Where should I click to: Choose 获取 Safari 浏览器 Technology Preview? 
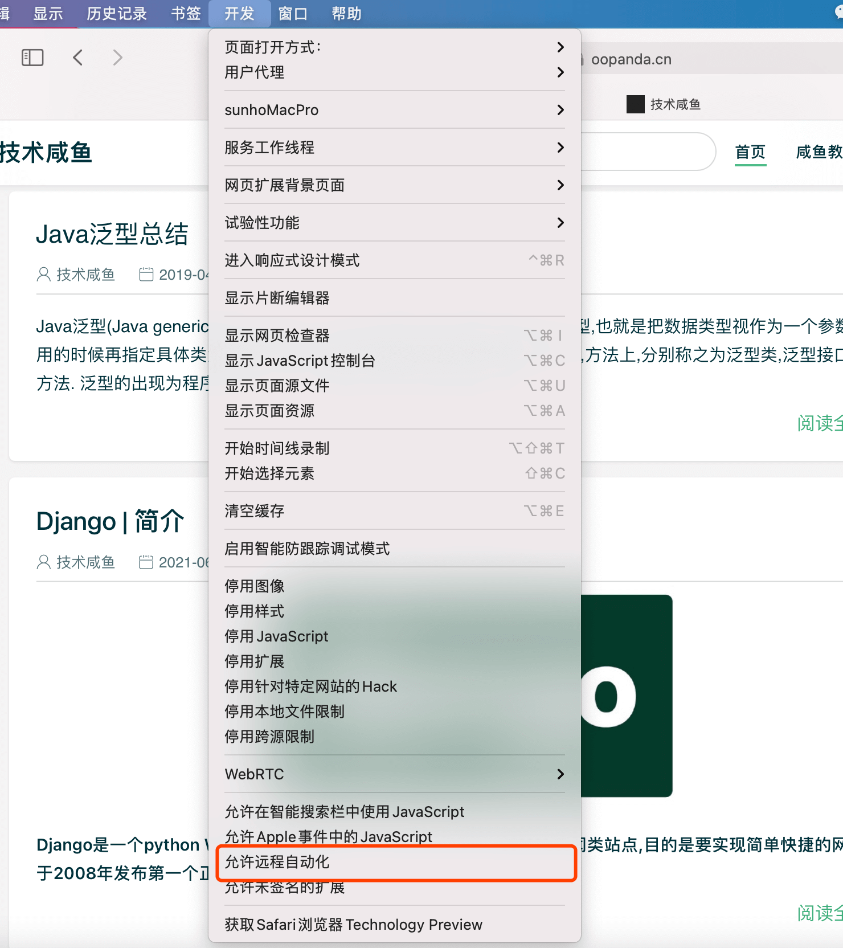point(395,925)
